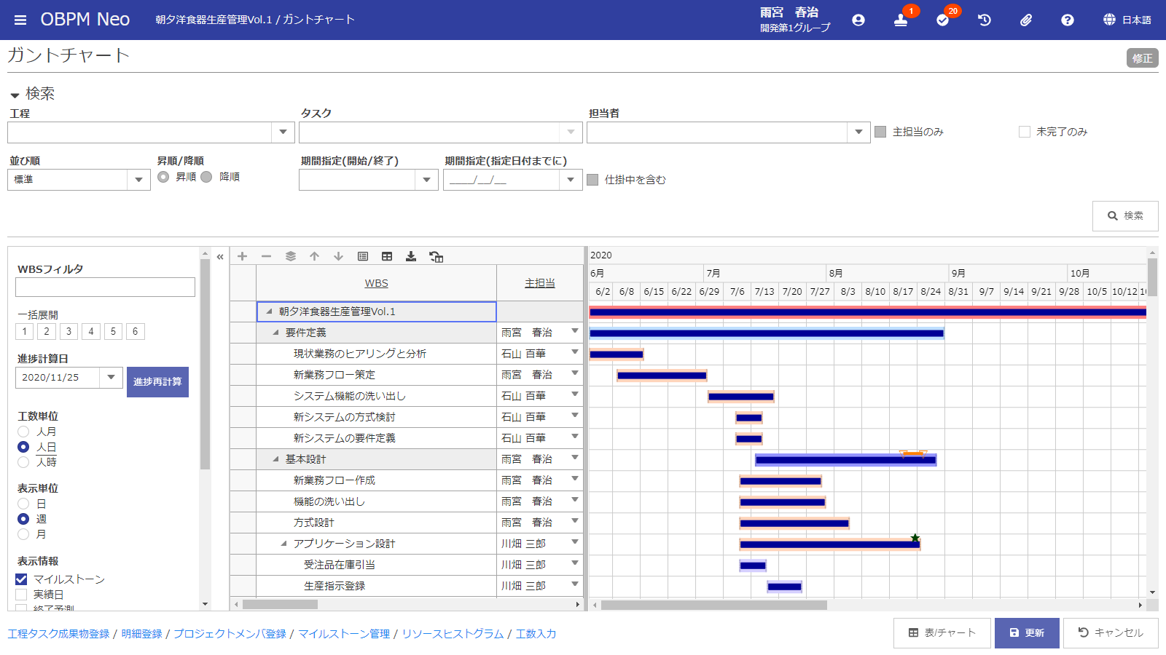This screenshot has height=655, width=1166.
Task: Collapse the アプリケーション設計 tree node
Action: coord(284,544)
